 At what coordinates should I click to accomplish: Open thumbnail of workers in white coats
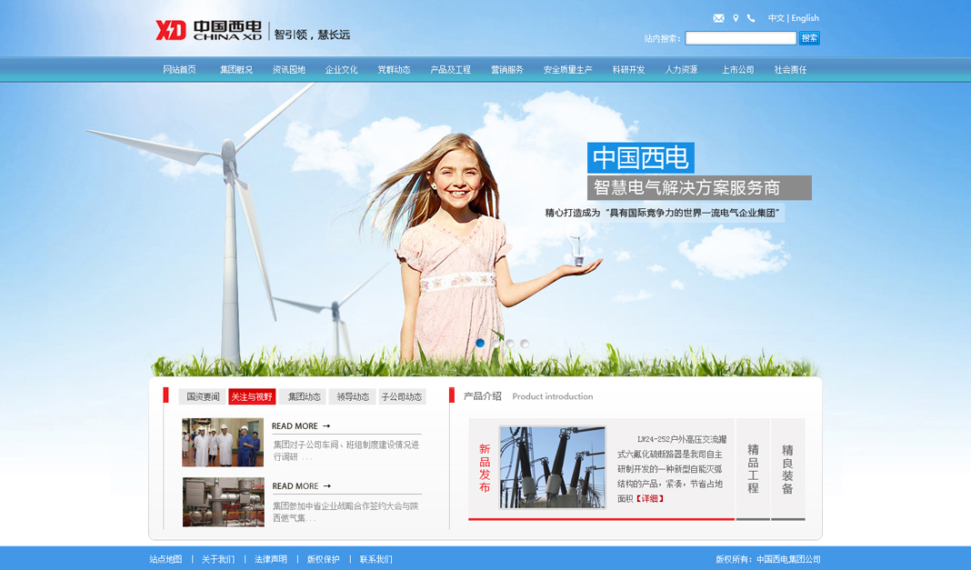coord(223,443)
